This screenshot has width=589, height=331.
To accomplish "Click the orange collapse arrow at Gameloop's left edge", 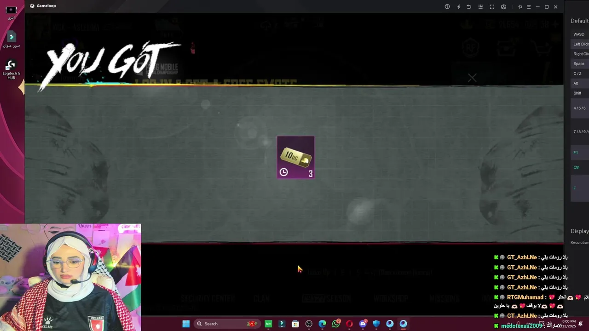I will [22, 87].
